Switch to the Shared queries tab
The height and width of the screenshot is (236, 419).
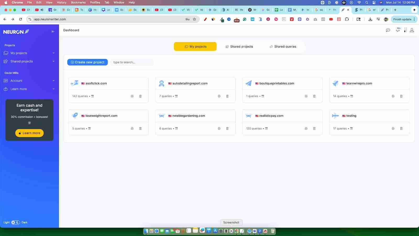[x=283, y=46]
